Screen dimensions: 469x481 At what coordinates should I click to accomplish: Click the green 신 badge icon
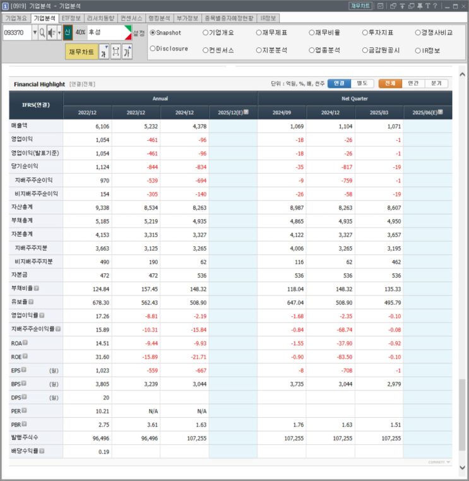[68, 33]
